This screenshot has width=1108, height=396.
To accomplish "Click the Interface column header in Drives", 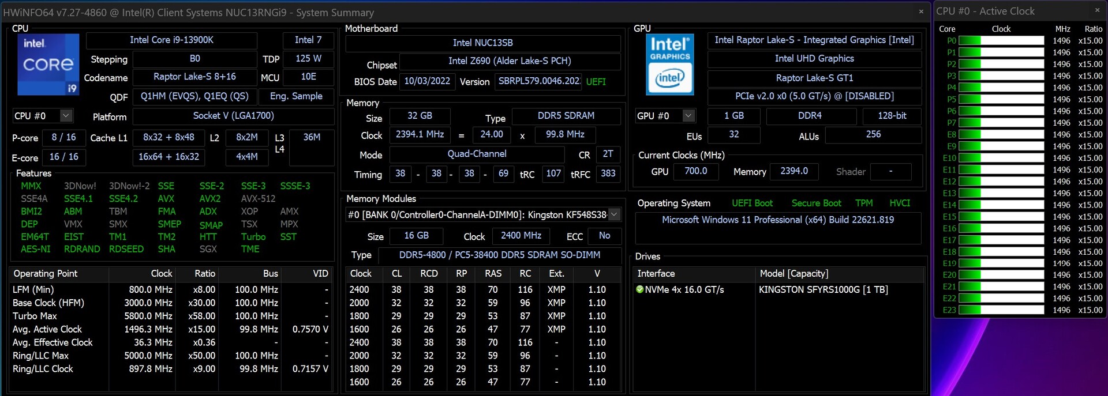I will [695, 273].
